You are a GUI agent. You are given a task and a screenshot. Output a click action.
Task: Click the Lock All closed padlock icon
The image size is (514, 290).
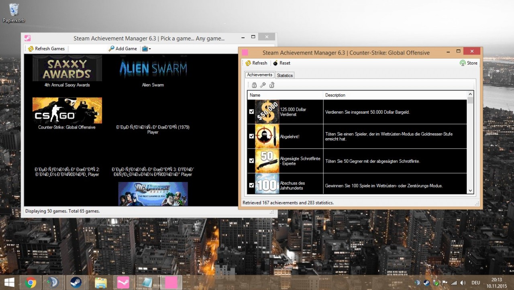coord(254,85)
